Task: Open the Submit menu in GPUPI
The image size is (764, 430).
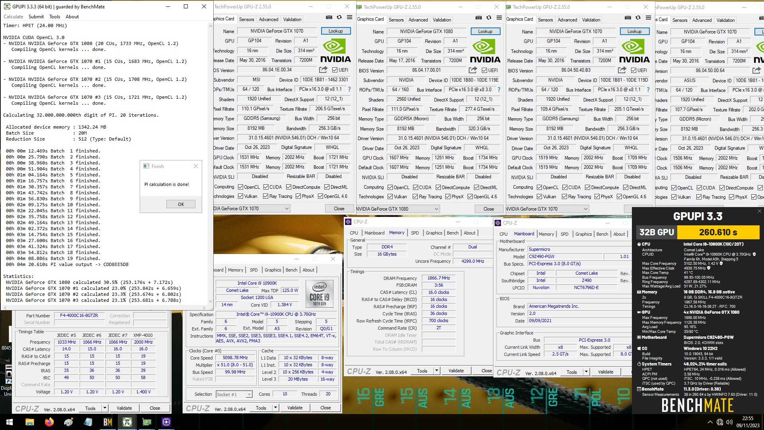Action: point(36,17)
